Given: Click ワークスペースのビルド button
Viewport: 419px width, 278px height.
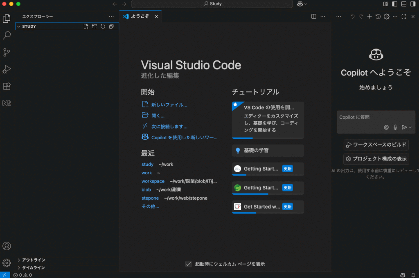Looking at the screenshot, I should [x=376, y=145].
